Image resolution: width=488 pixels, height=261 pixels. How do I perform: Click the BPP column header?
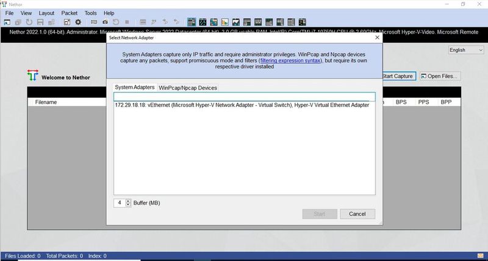[x=446, y=102]
